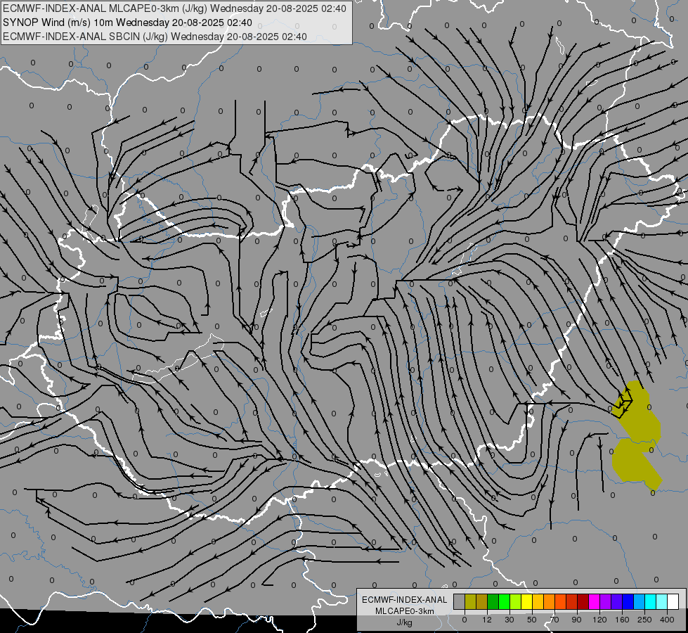Pick the 70 value on legend scale

coord(554,620)
